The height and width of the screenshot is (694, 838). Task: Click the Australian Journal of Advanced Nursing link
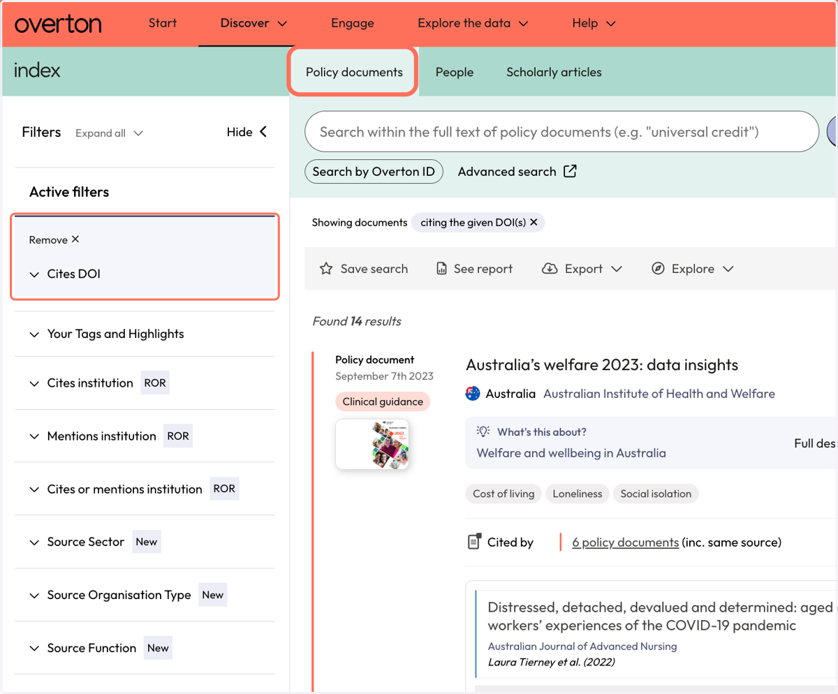[582, 647]
